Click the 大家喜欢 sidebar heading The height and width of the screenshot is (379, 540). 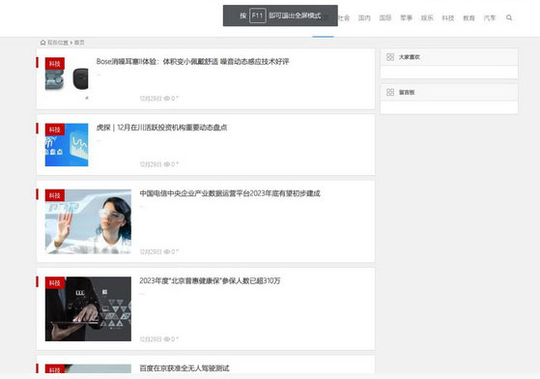[410, 57]
